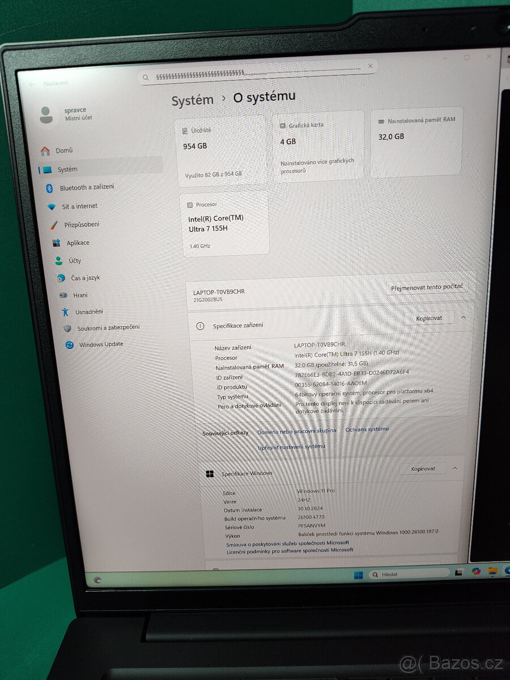Launch File Explorer from the taskbar
The width and height of the screenshot is (510, 680).
[492, 571]
